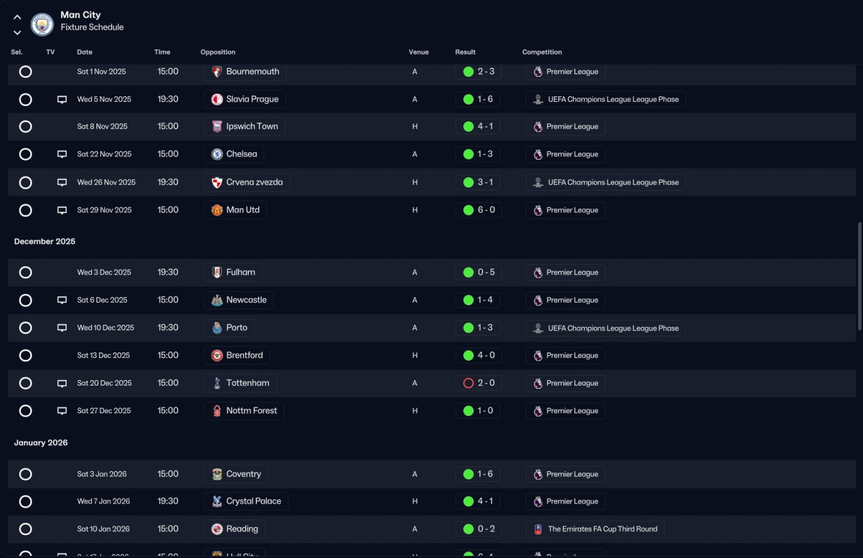Click the TV icon on Slavia Prague row
The height and width of the screenshot is (558, 863).
[x=62, y=100]
